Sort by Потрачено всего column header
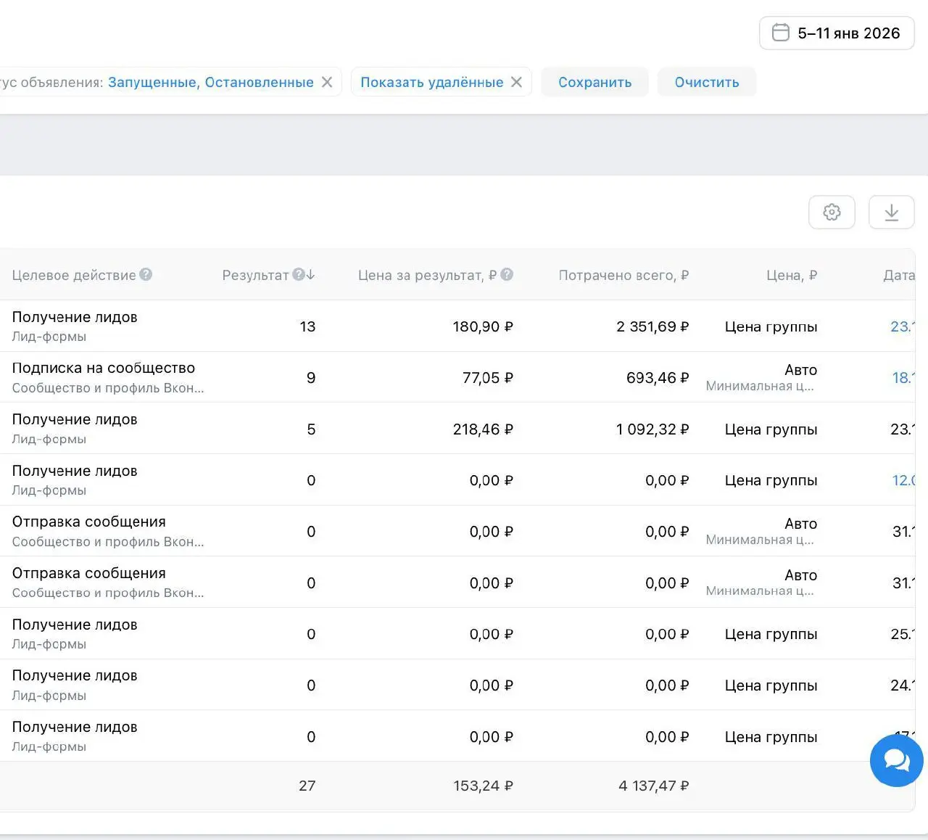Image resolution: width=928 pixels, height=840 pixels. tap(623, 276)
